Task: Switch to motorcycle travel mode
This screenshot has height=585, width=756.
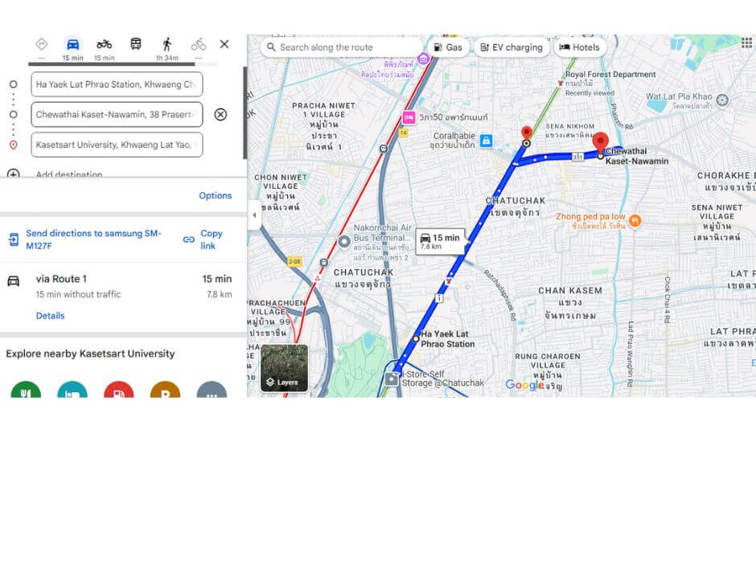Action: tap(104, 44)
